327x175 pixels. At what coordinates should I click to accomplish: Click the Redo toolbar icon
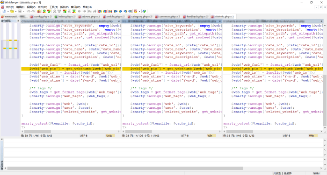coord(33,11)
